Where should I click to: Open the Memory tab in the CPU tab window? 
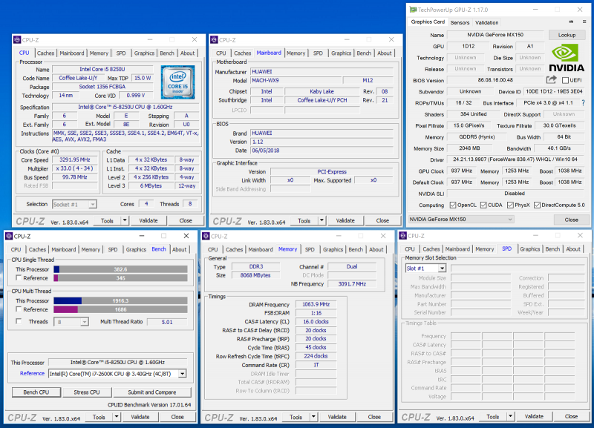(99, 53)
